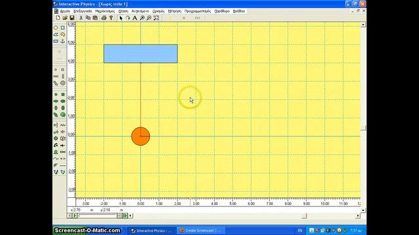This screenshot has width=419, height=235.
Task: Select the Rectangle body tool
Action: pyautogui.click(x=56, y=41)
